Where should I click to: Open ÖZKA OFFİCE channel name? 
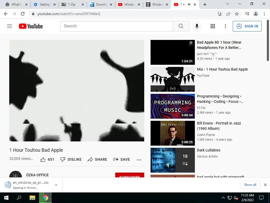tap(37, 175)
